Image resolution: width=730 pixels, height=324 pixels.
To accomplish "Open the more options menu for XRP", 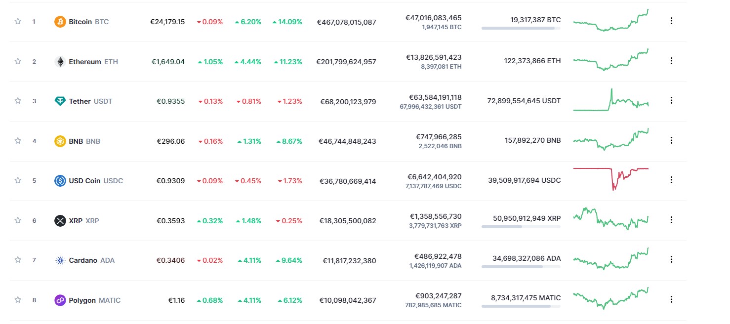I will 671,220.
